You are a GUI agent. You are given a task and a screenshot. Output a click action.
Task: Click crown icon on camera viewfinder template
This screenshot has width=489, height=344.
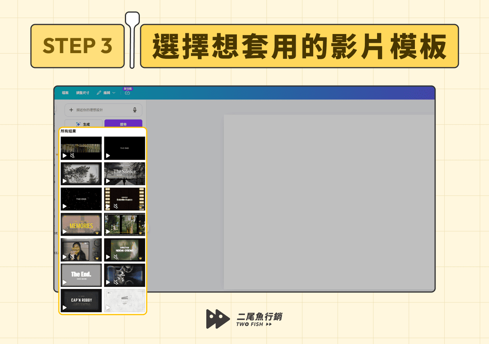[97, 258]
